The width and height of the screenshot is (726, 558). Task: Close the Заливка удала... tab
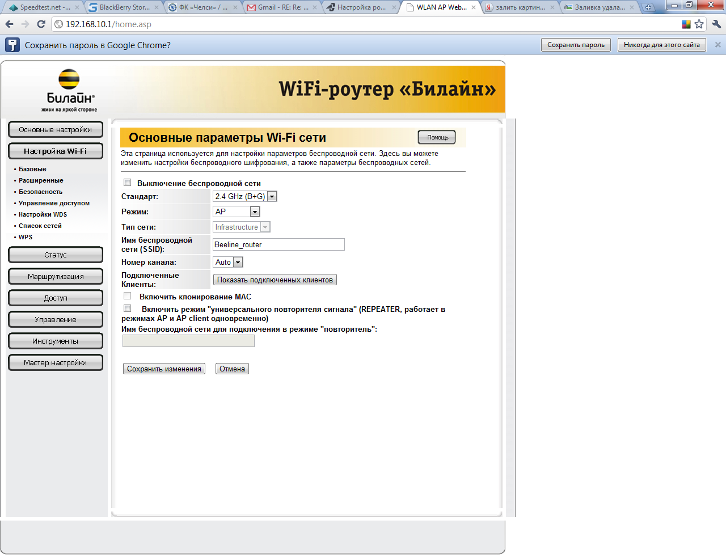[x=632, y=7]
